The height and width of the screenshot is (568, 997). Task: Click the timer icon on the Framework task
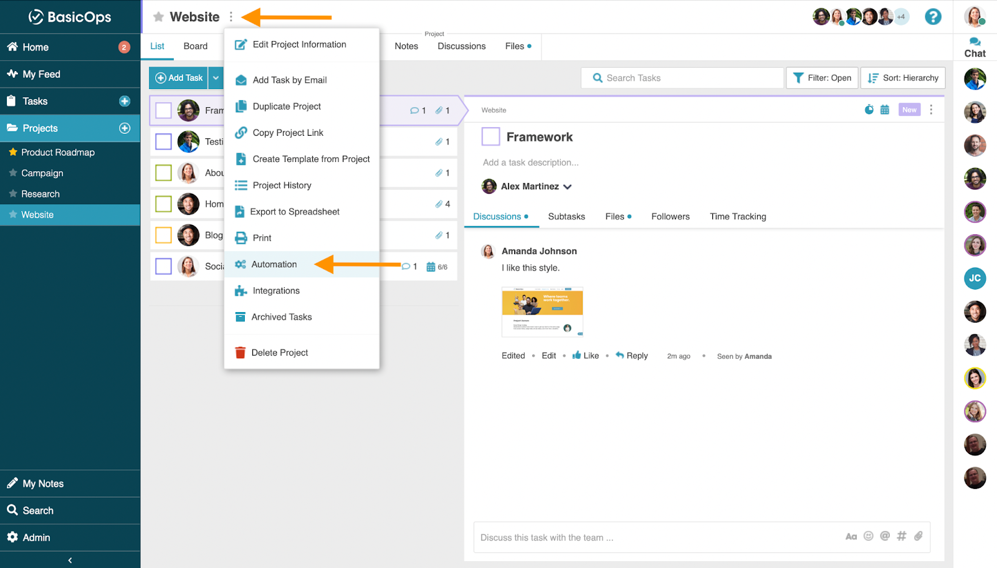coord(869,109)
